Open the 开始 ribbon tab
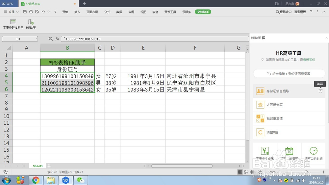Screen dimensions: 329x185 pos(65,12)
